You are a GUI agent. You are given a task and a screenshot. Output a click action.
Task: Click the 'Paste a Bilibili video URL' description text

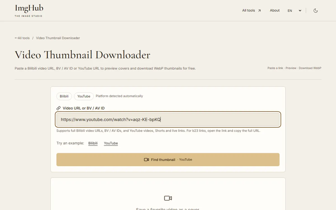point(105,68)
